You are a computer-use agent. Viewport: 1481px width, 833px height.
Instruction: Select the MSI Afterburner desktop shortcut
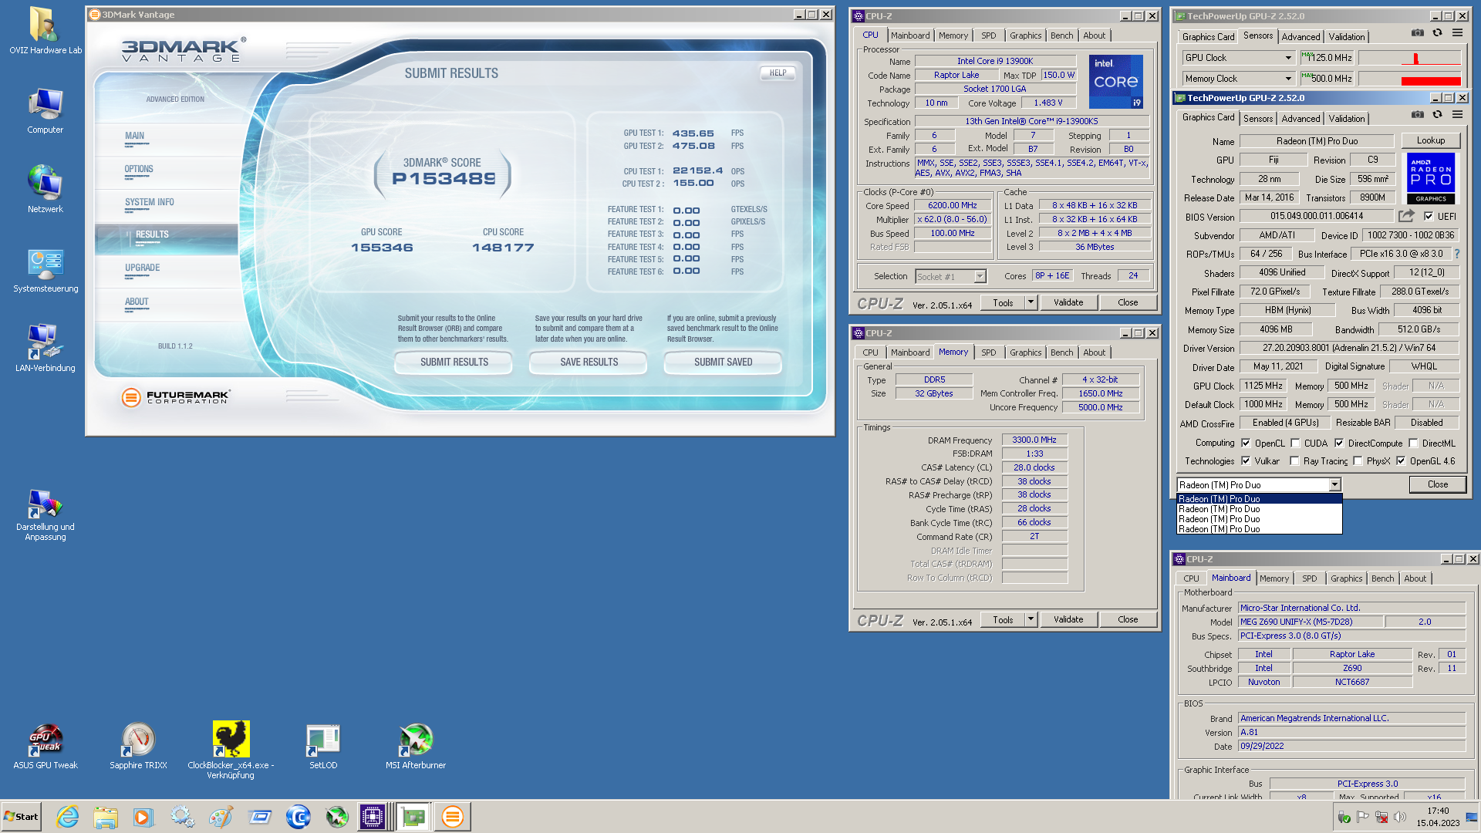point(416,747)
